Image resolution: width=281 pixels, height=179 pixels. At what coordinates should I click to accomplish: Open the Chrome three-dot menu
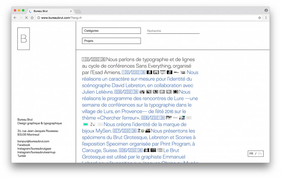266,18
